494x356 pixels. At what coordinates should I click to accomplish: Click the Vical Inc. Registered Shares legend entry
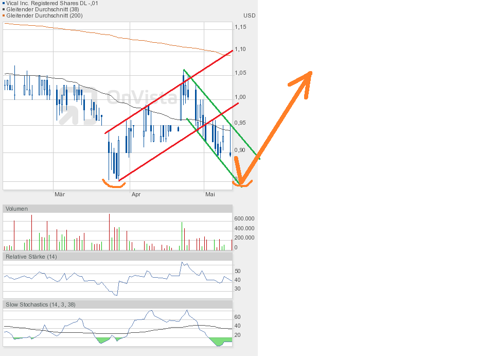click(50, 3)
